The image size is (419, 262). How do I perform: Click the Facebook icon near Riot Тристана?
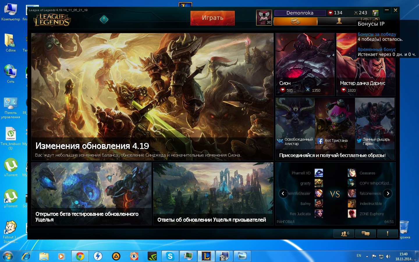[x=320, y=141]
